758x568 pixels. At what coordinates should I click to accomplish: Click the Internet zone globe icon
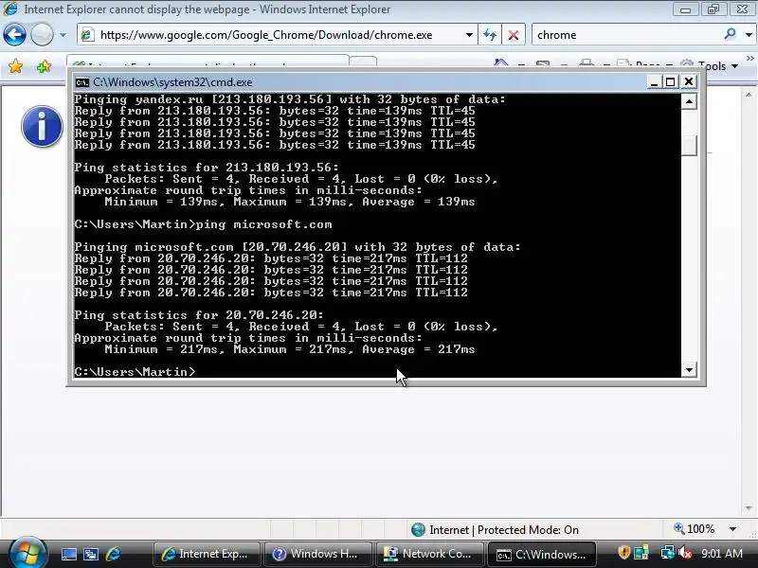click(418, 530)
